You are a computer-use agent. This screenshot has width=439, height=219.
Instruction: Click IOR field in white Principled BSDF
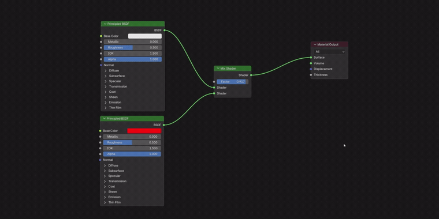[x=133, y=54]
